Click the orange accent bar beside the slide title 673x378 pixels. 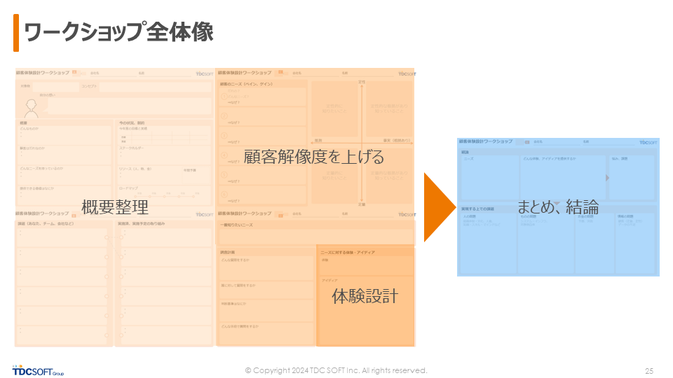coord(16,33)
